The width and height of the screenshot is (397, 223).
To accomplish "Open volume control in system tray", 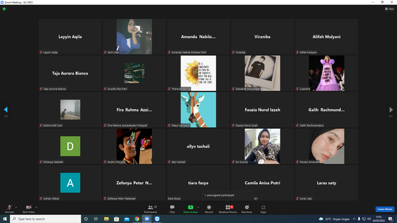I will click(369, 219).
